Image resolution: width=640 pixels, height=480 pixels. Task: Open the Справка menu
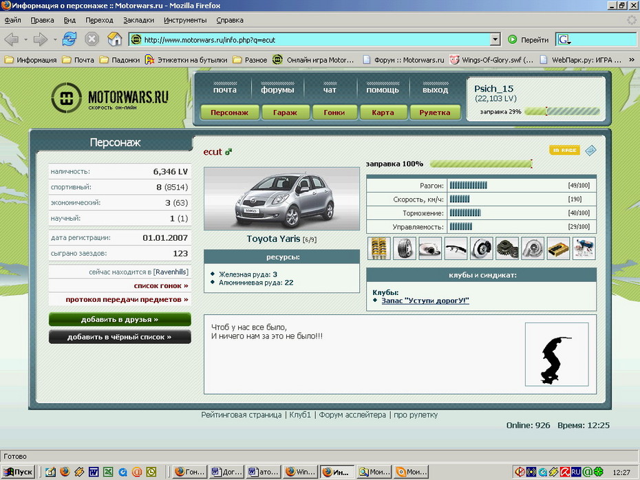[x=230, y=20]
